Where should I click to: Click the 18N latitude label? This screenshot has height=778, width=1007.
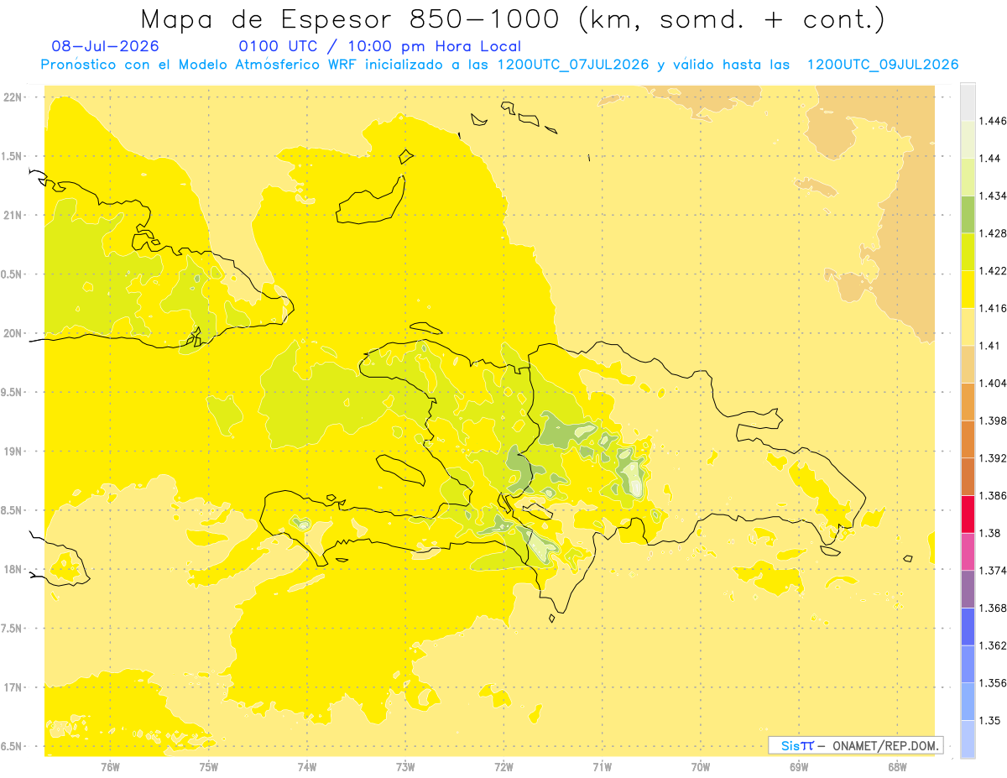tap(14, 570)
